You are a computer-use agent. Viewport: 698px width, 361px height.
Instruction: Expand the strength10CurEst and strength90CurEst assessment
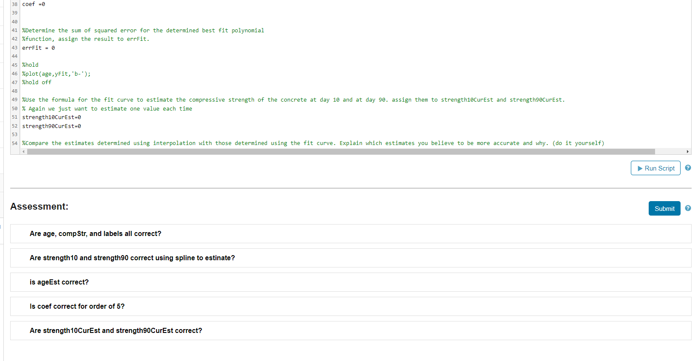tap(116, 330)
